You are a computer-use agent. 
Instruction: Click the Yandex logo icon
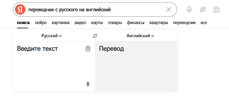click(20, 10)
